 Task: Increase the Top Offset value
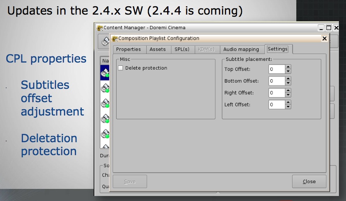(288, 67)
